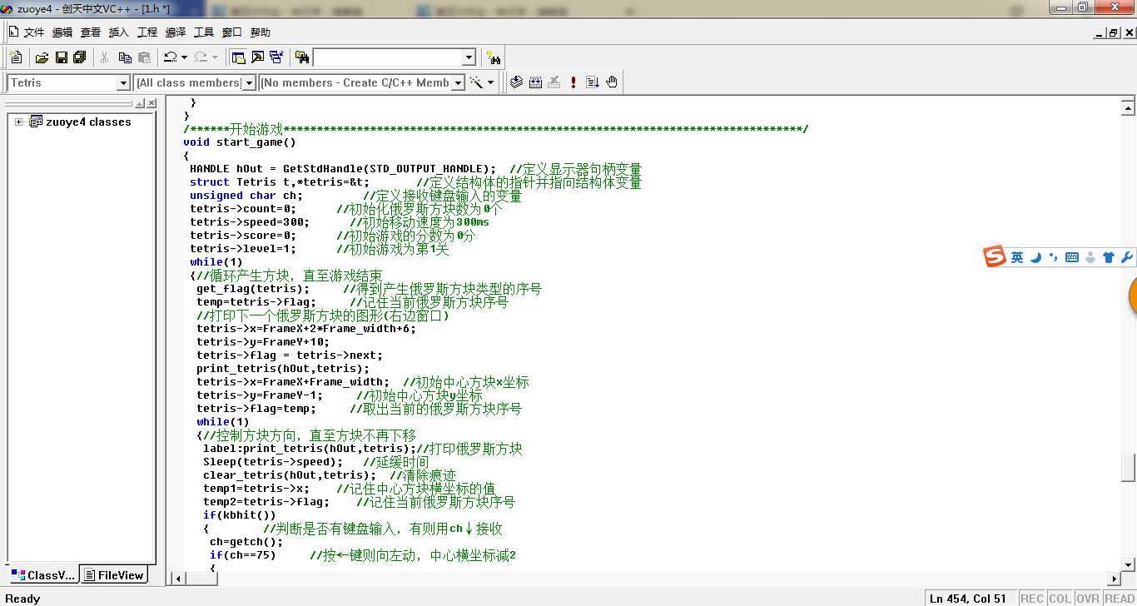This screenshot has height=606, width=1137.
Task: Open the 插入 menu
Action: coord(119,32)
